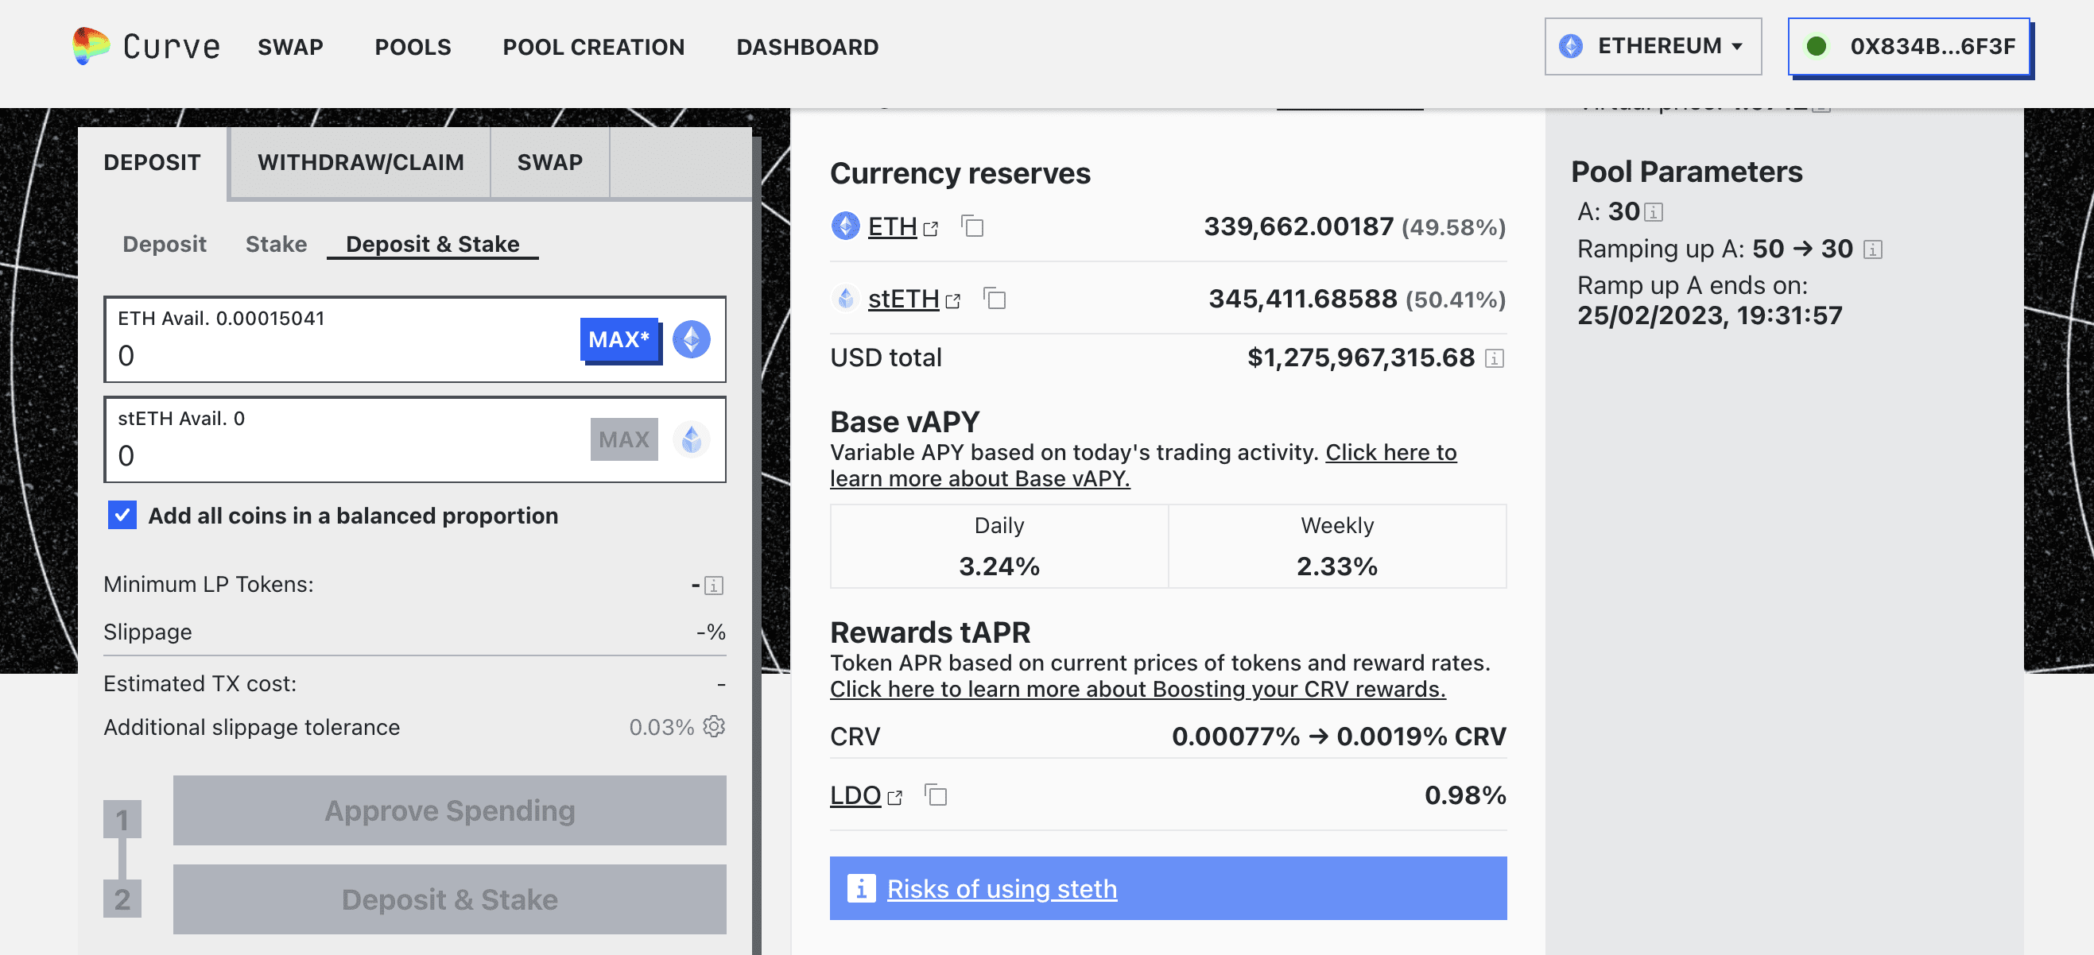The height and width of the screenshot is (955, 2094).
Task: Click the ETH amount input field
Action: 341,356
